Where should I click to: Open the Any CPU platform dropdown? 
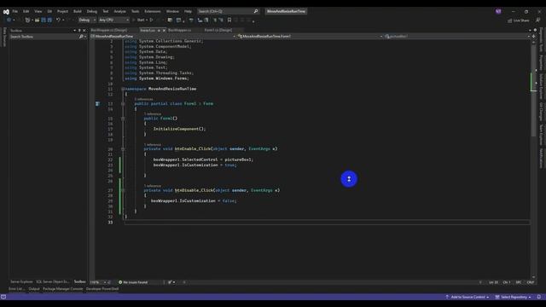pyautogui.click(x=113, y=20)
